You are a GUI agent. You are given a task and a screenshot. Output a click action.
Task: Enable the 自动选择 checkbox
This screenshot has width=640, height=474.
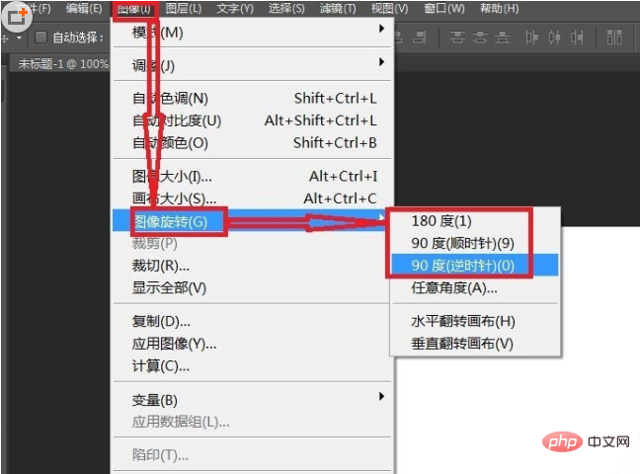tap(40, 38)
